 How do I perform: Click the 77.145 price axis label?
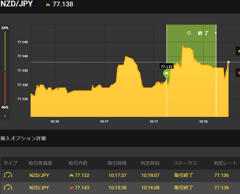[22, 42]
